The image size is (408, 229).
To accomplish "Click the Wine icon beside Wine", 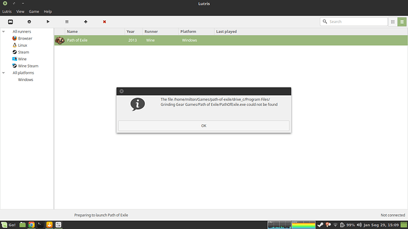I will pyautogui.click(x=15, y=59).
